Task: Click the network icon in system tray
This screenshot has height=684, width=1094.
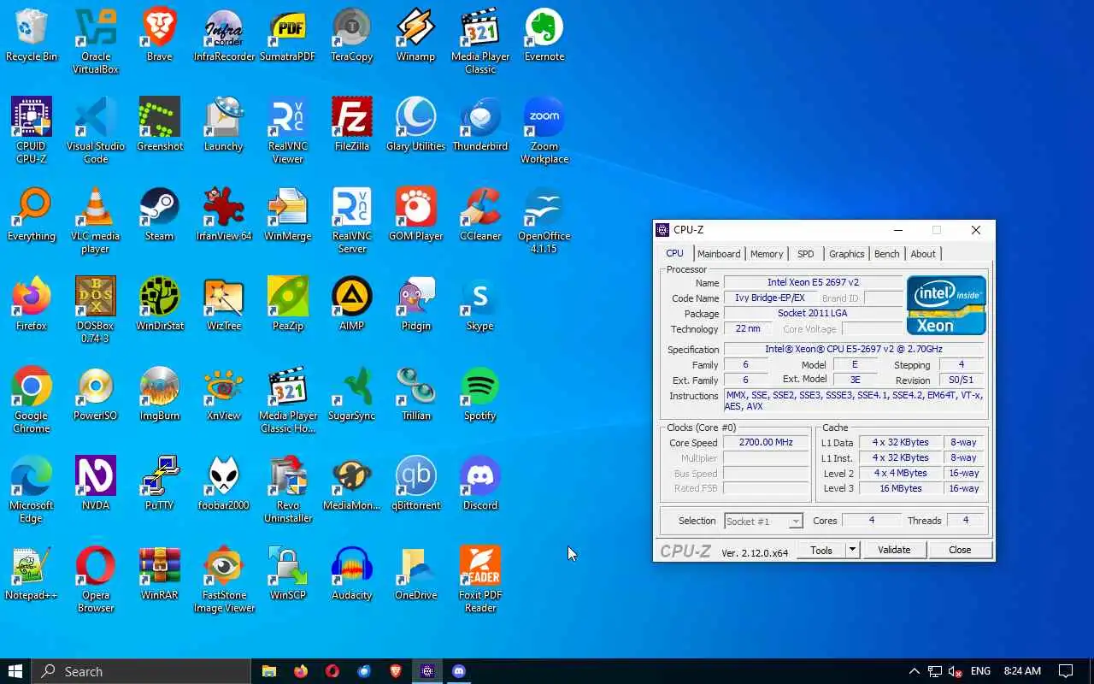Action: [935, 671]
